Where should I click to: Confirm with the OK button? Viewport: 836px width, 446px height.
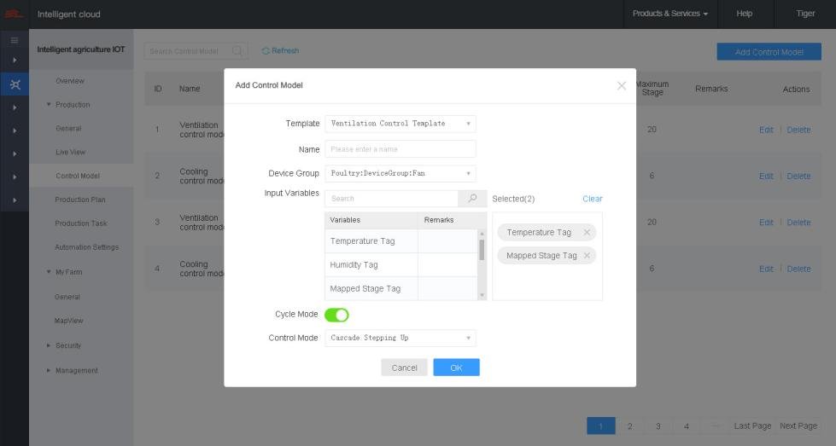(456, 368)
